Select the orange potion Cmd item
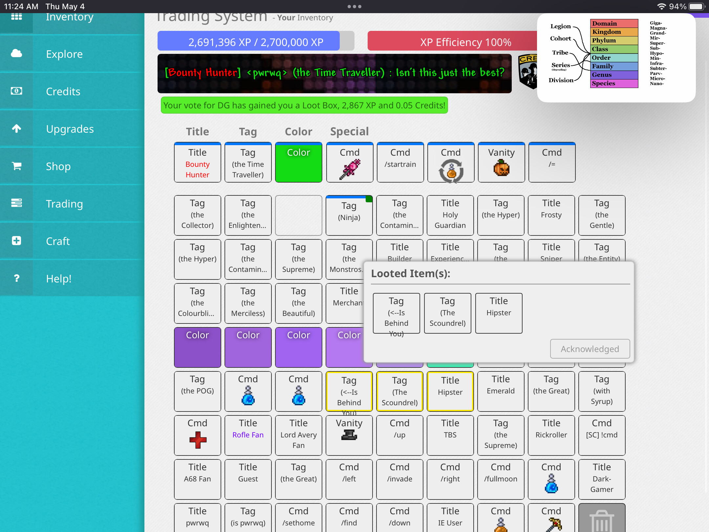Screen dimensions: 709x532 point(501,518)
